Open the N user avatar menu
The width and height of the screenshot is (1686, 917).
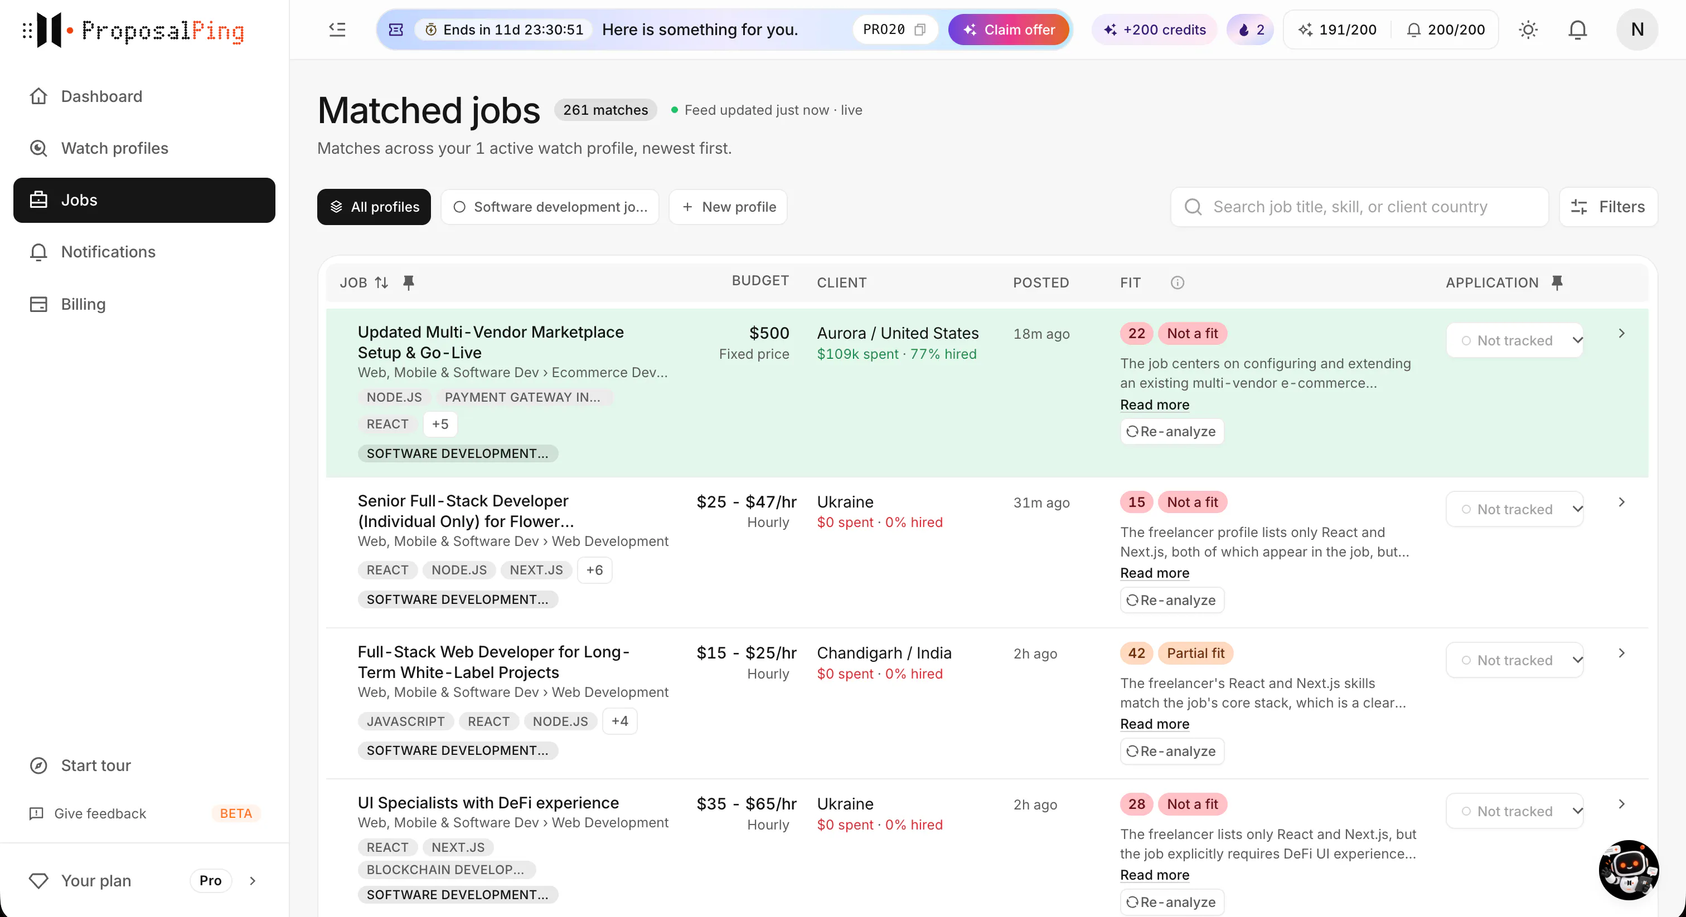(x=1637, y=30)
